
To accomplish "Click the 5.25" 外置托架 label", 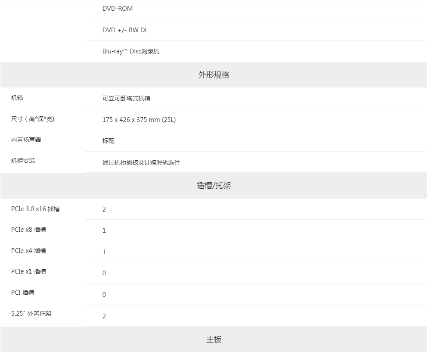I will pos(31,314).
